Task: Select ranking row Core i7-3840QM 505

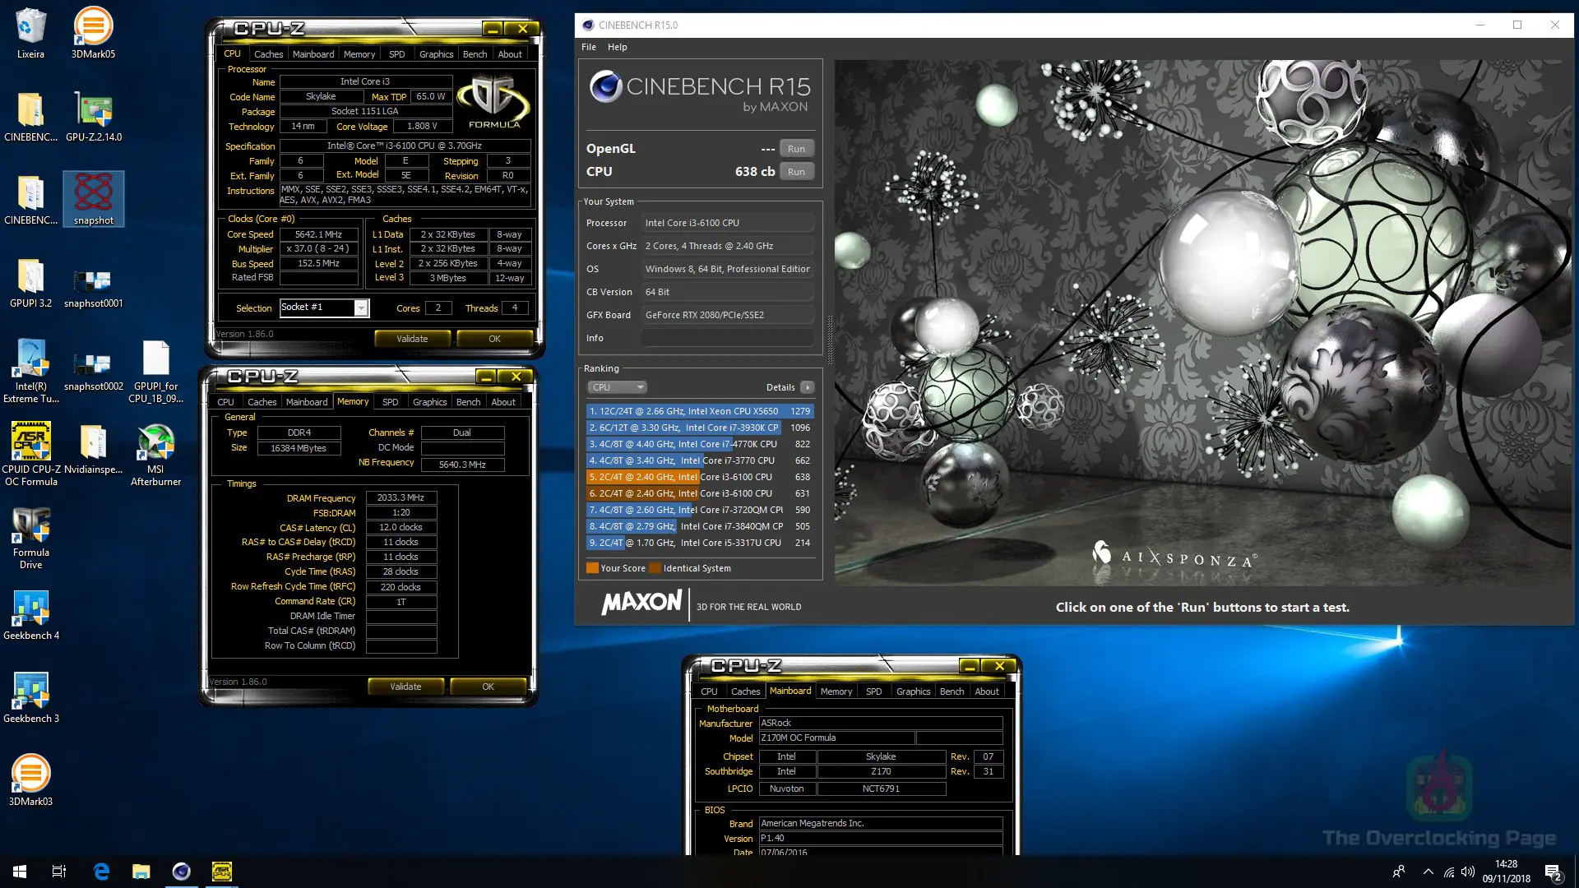Action: [x=700, y=526]
